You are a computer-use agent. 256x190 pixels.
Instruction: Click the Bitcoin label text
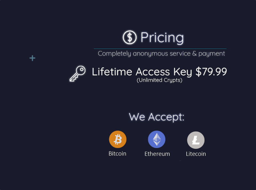pyautogui.click(x=117, y=153)
